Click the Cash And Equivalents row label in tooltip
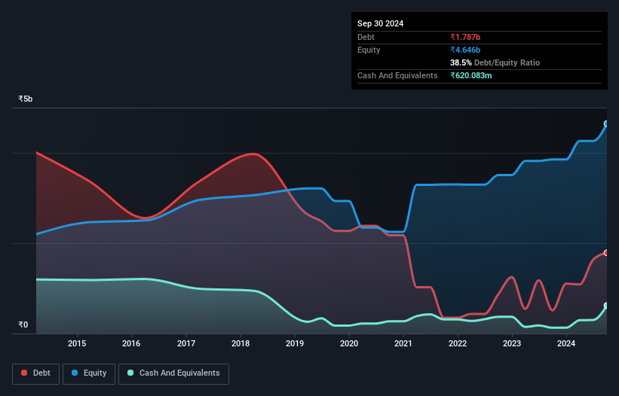Image resolution: width=619 pixels, height=396 pixels. 397,75
